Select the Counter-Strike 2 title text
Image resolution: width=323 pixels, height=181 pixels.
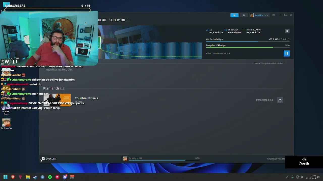87,98
